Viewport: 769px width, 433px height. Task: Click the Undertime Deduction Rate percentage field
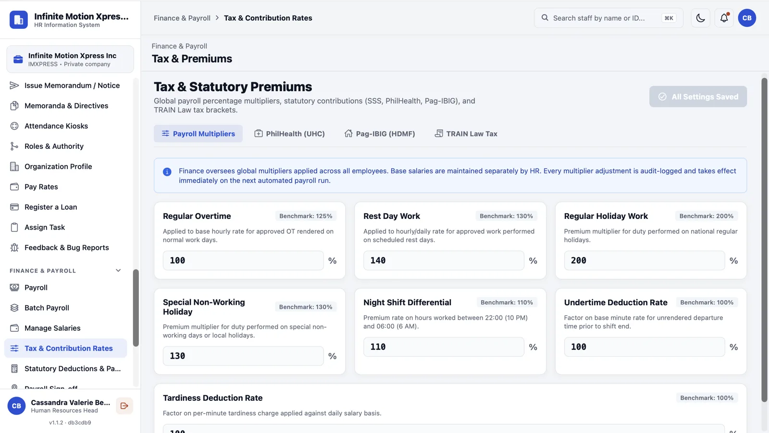644,347
